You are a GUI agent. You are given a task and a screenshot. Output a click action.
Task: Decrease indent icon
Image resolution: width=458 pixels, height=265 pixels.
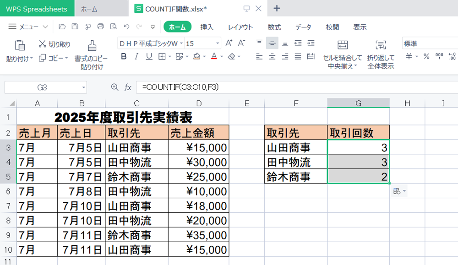298,43
